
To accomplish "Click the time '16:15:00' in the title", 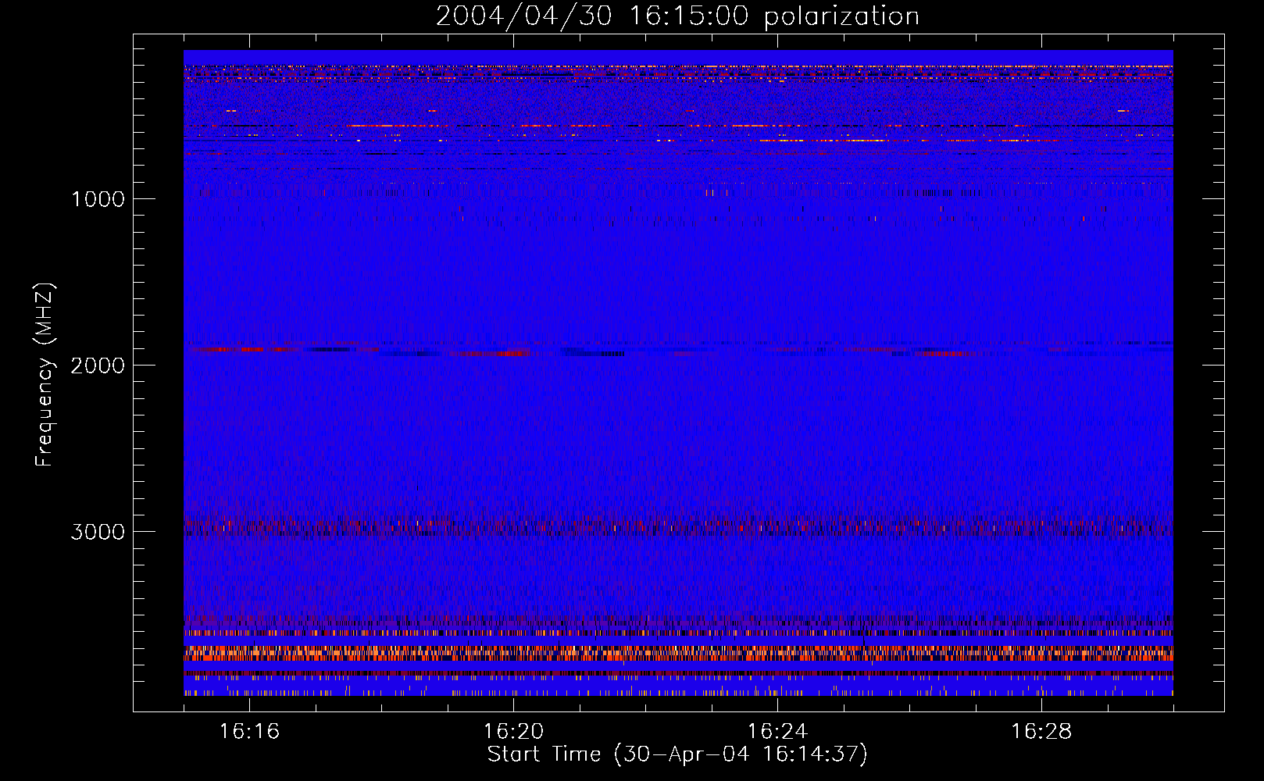I will click(688, 16).
